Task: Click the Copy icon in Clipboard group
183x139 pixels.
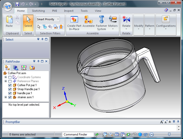Action: pyautogui.click(x=17, y=23)
